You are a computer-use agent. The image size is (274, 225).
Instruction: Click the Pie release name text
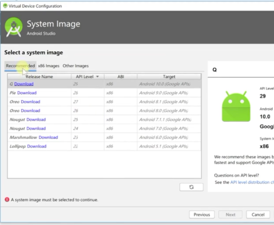13,93
